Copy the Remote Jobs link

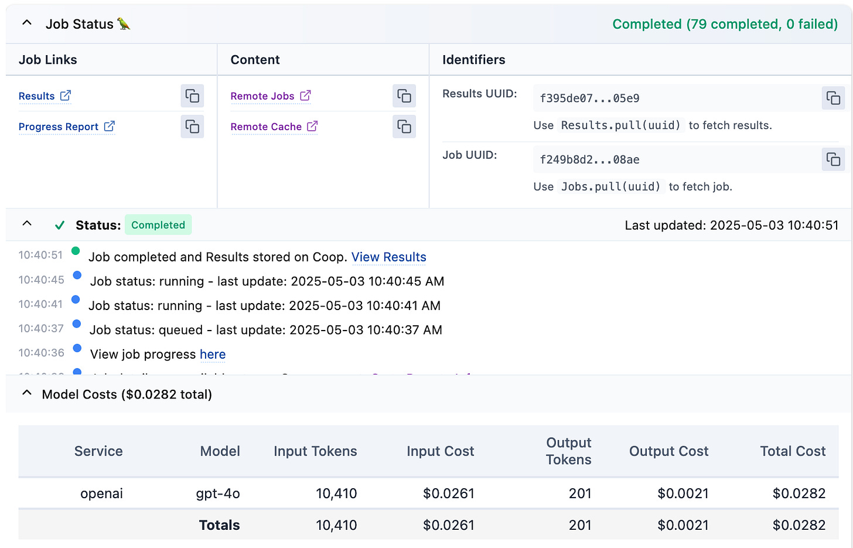(404, 96)
